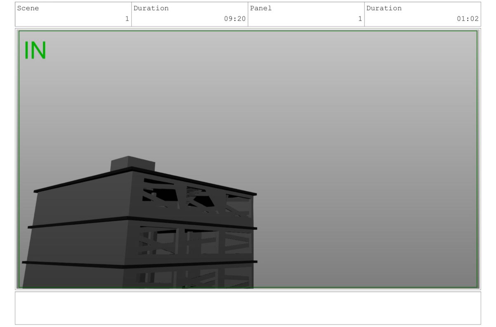Click the green IN camera label
This screenshot has height=327, width=496.
pyautogui.click(x=35, y=51)
